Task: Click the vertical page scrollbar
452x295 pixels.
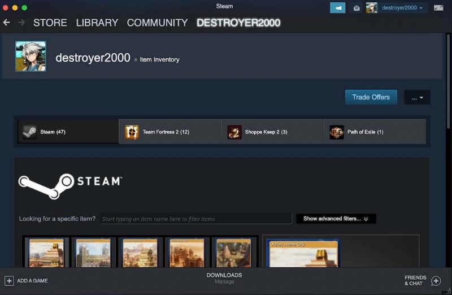Action: (x=448, y=81)
